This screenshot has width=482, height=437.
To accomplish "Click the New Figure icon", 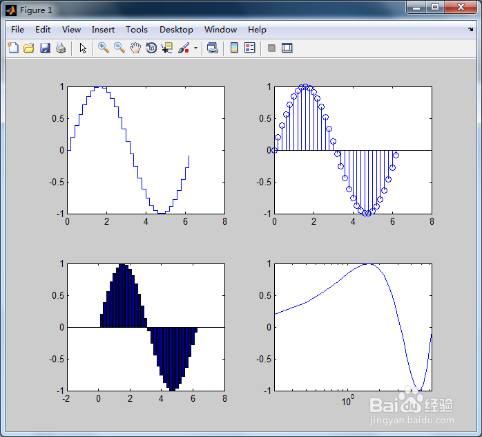I will tap(13, 48).
